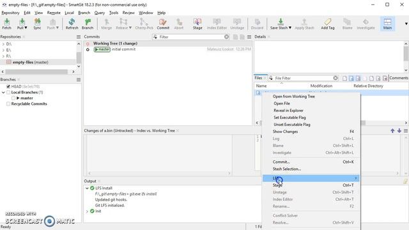The height and width of the screenshot is (230, 409).
Task: Open the Pull dropdown arrow
Action: 26,27
